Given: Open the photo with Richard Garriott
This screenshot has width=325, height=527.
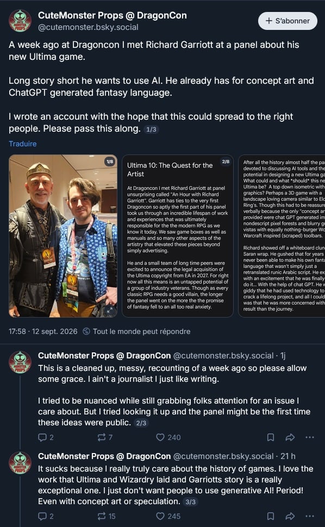Looking at the screenshot, I should click(63, 236).
